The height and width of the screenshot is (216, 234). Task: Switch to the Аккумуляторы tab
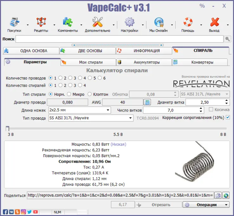click(144, 62)
